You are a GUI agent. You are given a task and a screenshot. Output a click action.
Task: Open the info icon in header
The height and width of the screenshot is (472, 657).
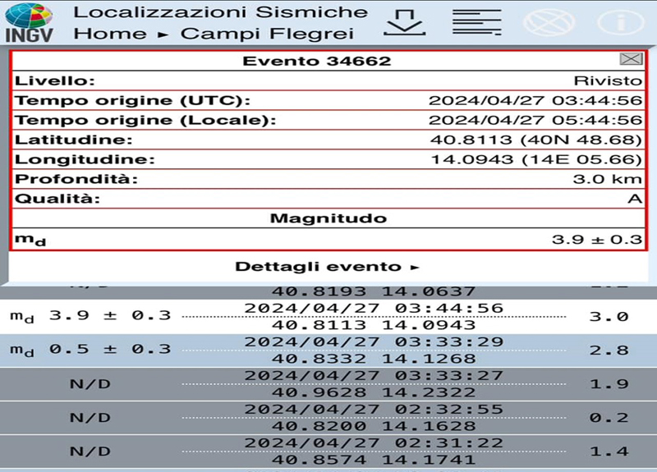(621, 22)
